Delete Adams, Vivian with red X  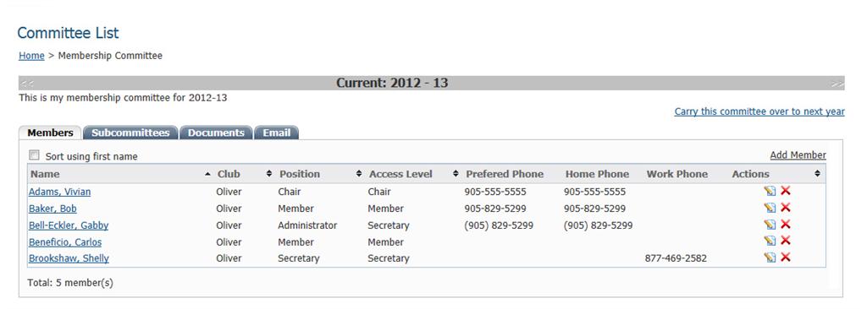[x=785, y=191]
